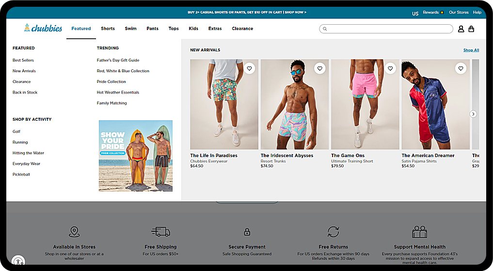Click the $79.50 price
Image resolution: width=493 pixels, height=271 pixels.
[337, 166]
